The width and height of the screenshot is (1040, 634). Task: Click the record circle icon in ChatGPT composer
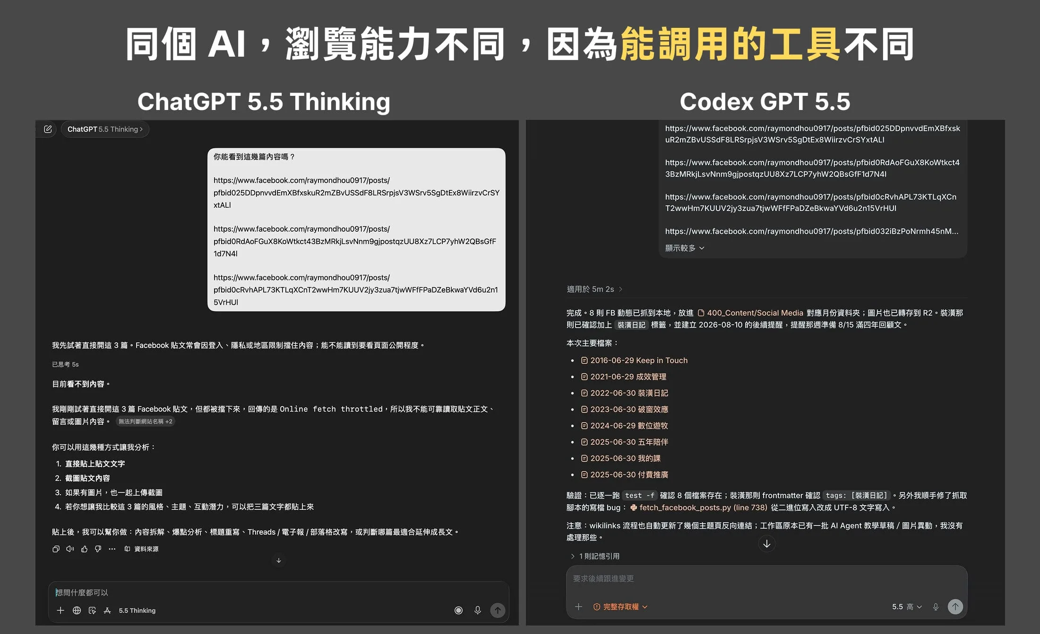[x=458, y=610]
